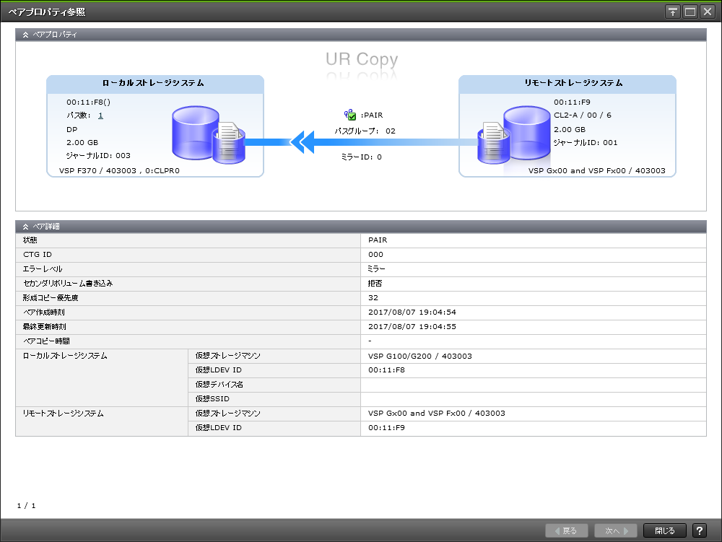Click the 次へ button
The width and height of the screenshot is (722, 542).
(616, 530)
